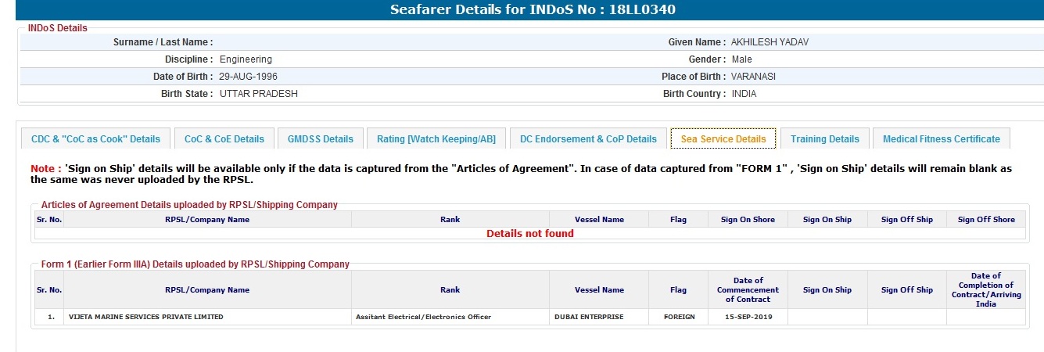Select the VIJETA MARINE SERVICES company cell

pos(146,317)
